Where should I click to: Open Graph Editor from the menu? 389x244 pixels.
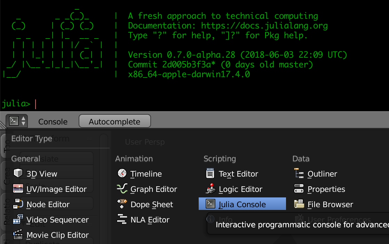point(154,189)
